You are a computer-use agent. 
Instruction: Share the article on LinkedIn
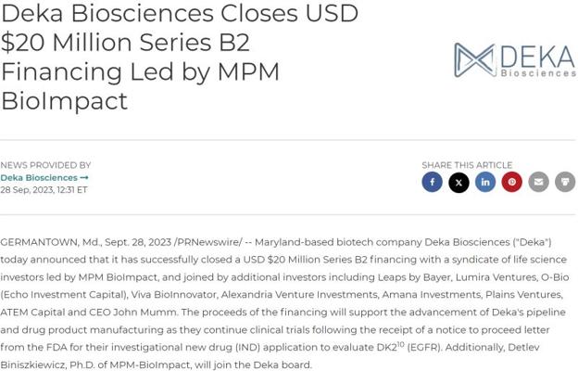pos(485,183)
